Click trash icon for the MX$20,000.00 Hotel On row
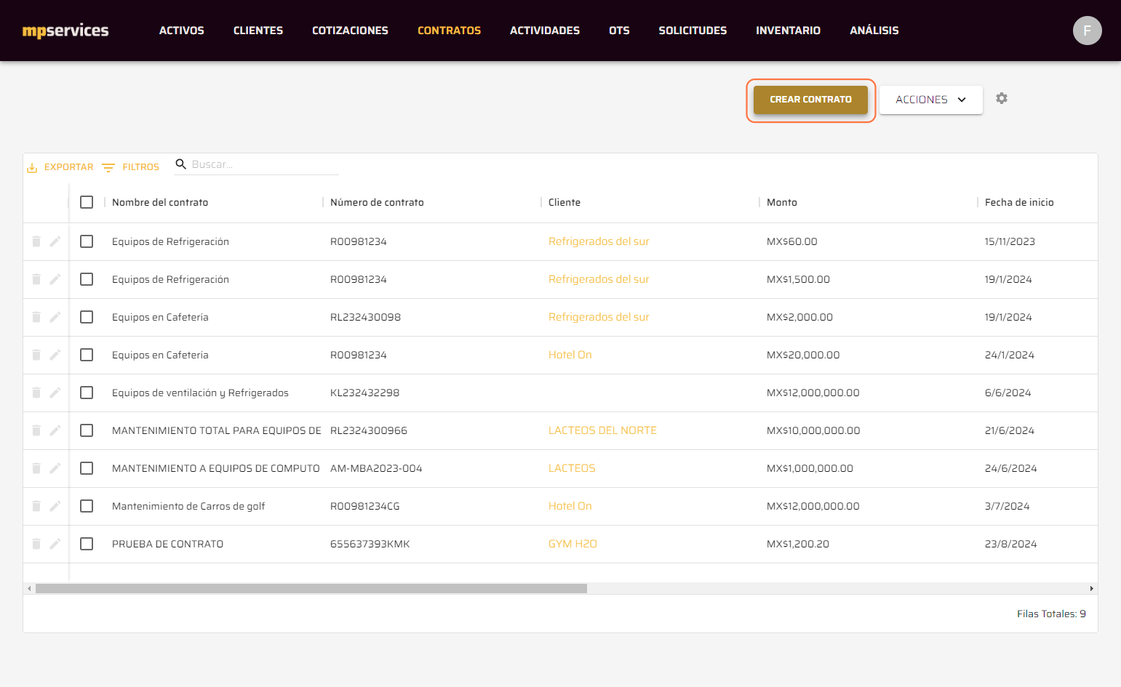1121x687 pixels. pyautogui.click(x=36, y=355)
